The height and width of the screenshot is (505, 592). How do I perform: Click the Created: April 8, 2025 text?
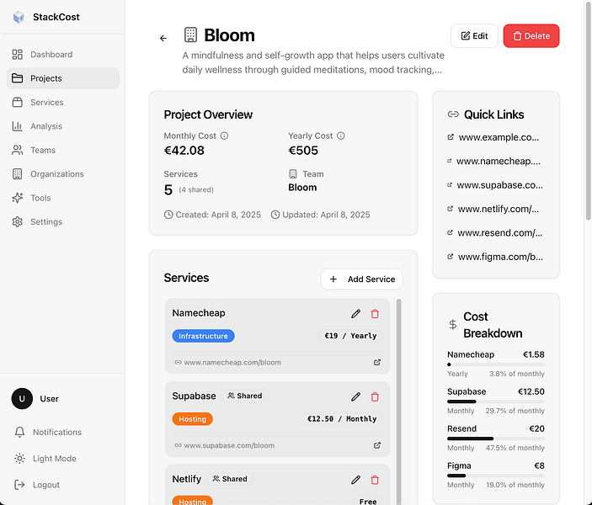click(x=218, y=215)
